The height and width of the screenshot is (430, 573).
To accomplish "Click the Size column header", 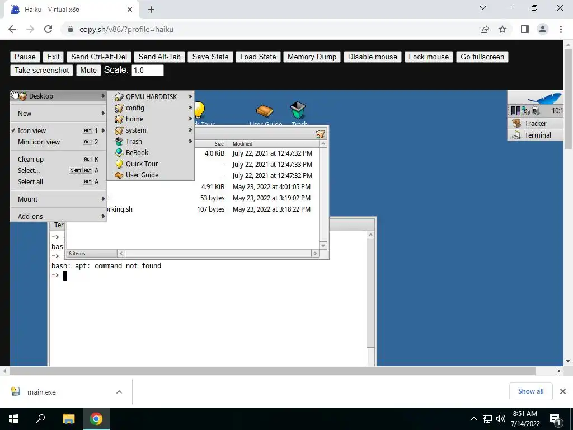I will coord(219,144).
